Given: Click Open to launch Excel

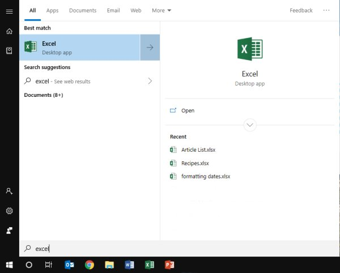Looking at the screenshot, I should [x=188, y=110].
